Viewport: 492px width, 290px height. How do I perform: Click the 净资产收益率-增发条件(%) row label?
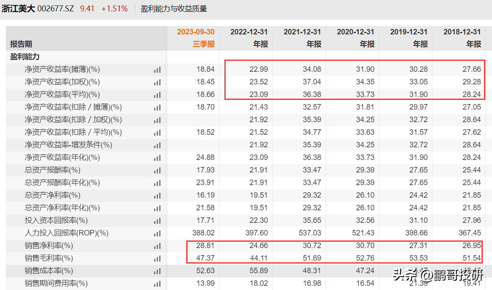[68, 145]
